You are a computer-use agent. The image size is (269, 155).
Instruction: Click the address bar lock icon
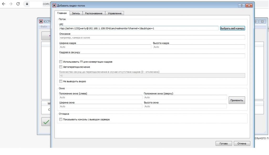tap(26, 4)
